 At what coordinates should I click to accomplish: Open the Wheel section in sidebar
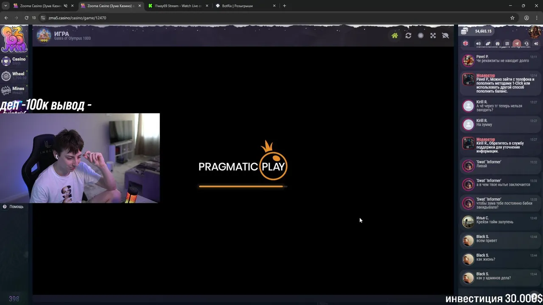14,76
